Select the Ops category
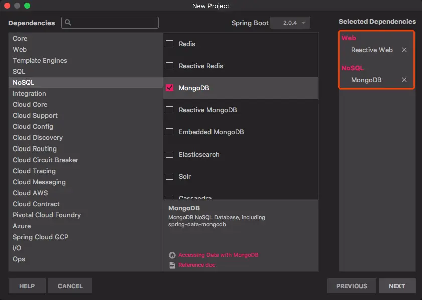This screenshot has height=300, width=422. pos(86,259)
